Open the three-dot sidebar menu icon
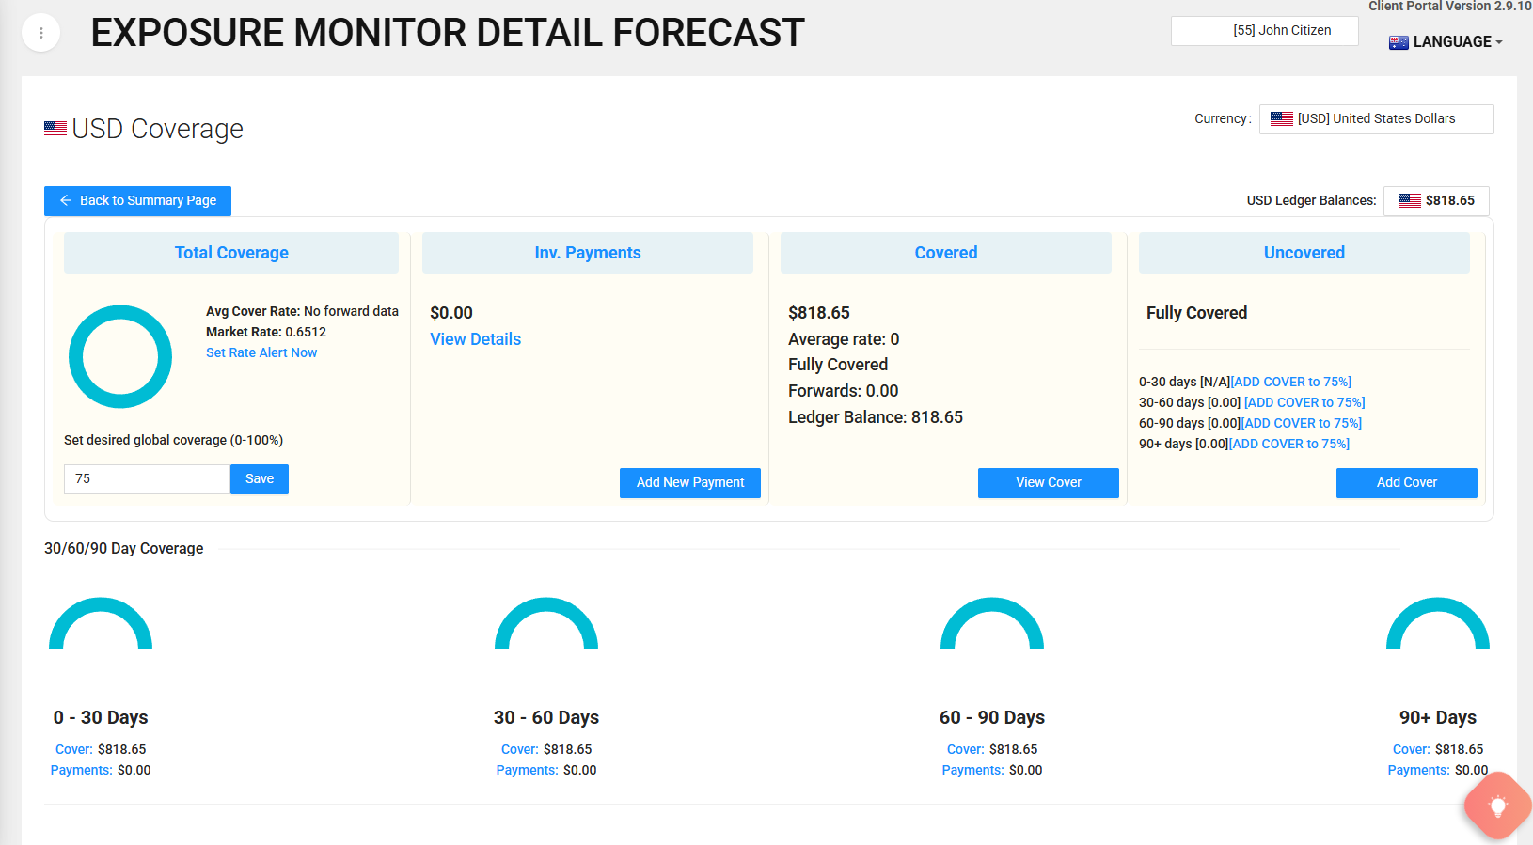The height and width of the screenshot is (845, 1533). pyautogui.click(x=40, y=33)
